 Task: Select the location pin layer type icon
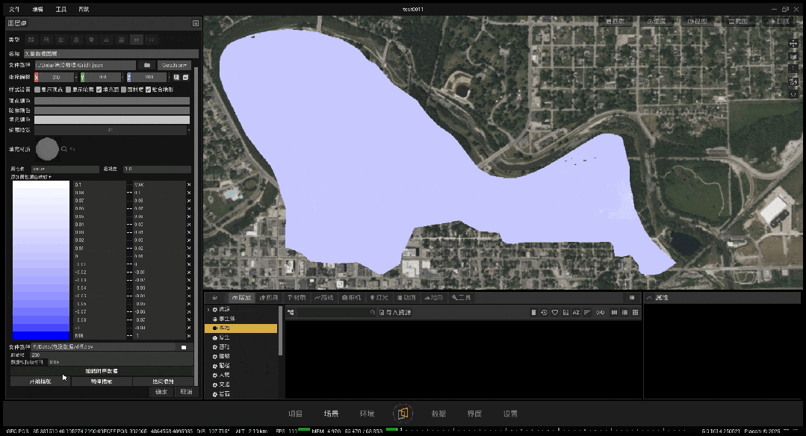tap(91, 40)
